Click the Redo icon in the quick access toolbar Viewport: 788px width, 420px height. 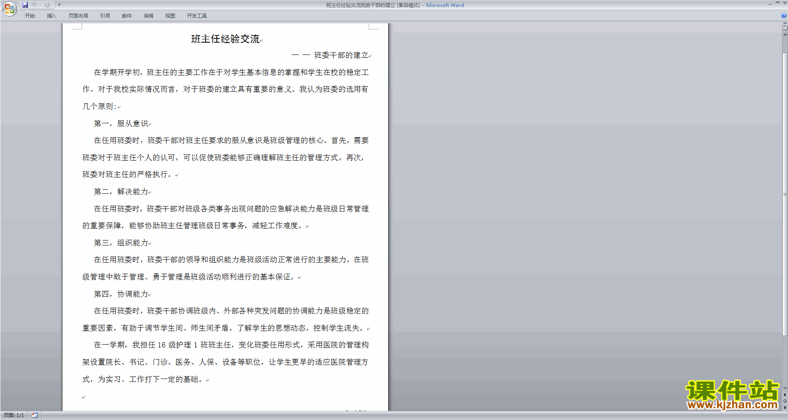(47, 5)
